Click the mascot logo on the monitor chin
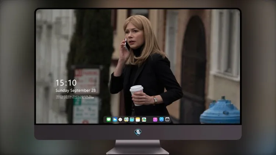276x155 pixels. pyautogui.click(x=138, y=132)
